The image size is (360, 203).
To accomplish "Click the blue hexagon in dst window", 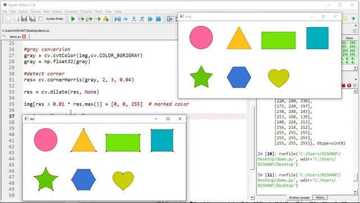I will pyautogui.click(x=83, y=180).
